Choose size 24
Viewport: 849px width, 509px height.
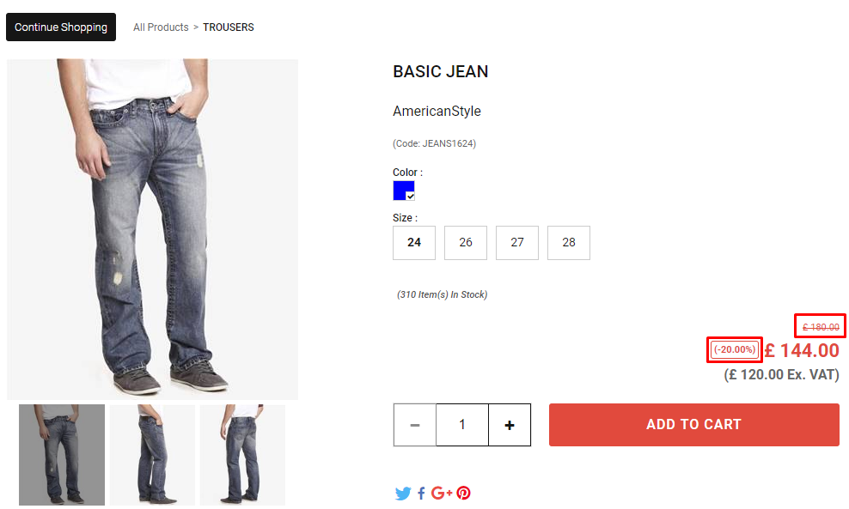pyautogui.click(x=414, y=243)
